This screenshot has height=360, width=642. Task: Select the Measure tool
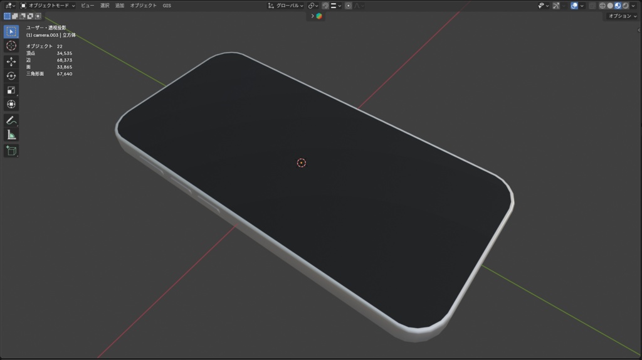[x=11, y=135]
